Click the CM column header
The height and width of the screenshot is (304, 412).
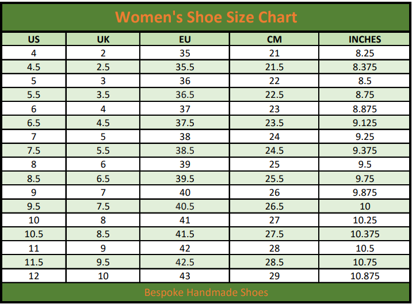click(274, 39)
